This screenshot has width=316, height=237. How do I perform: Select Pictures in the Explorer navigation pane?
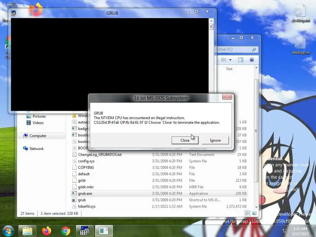(x=39, y=116)
